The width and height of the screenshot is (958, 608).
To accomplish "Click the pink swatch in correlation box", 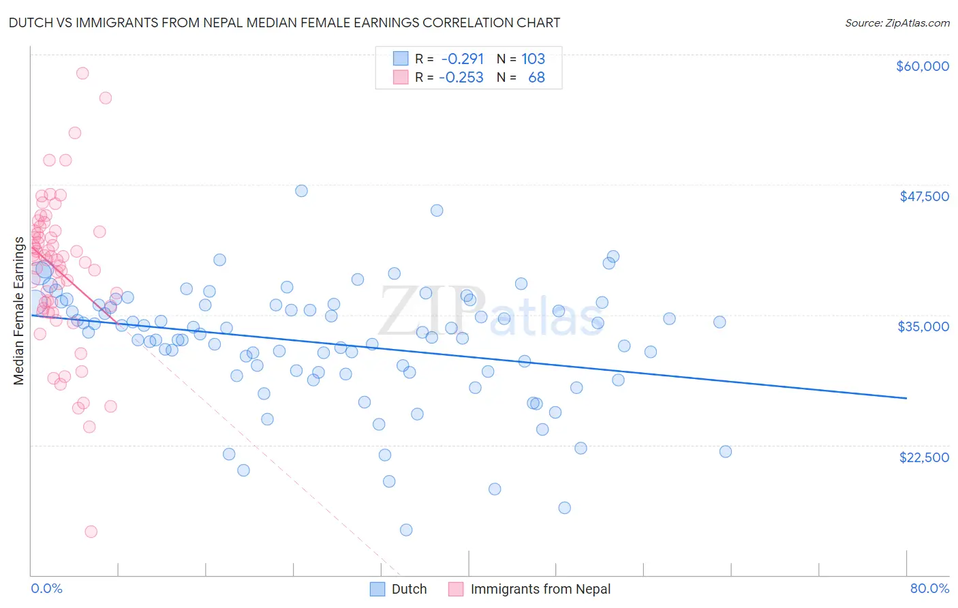I will tap(400, 78).
